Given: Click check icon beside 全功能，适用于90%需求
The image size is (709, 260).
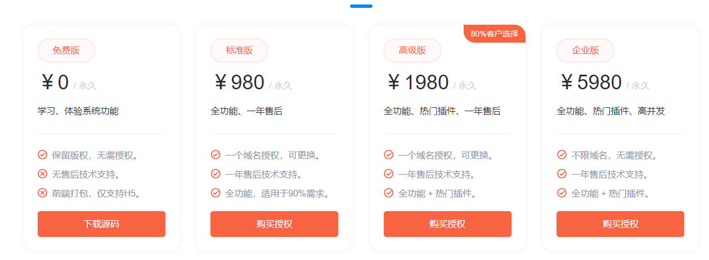Looking at the screenshot, I should pos(216,193).
